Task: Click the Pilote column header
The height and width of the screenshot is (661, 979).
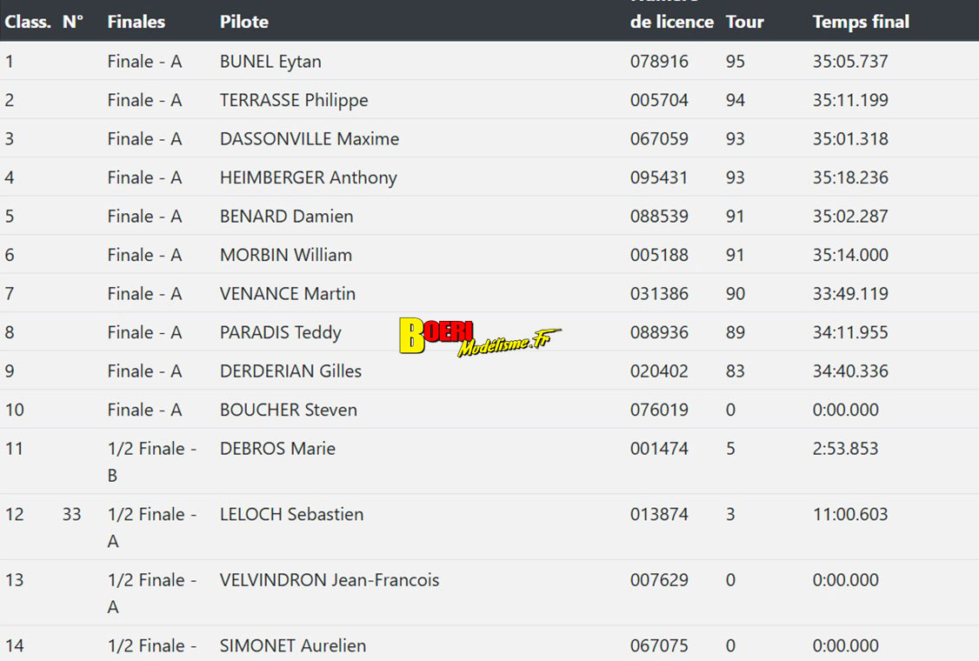Action: [243, 22]
